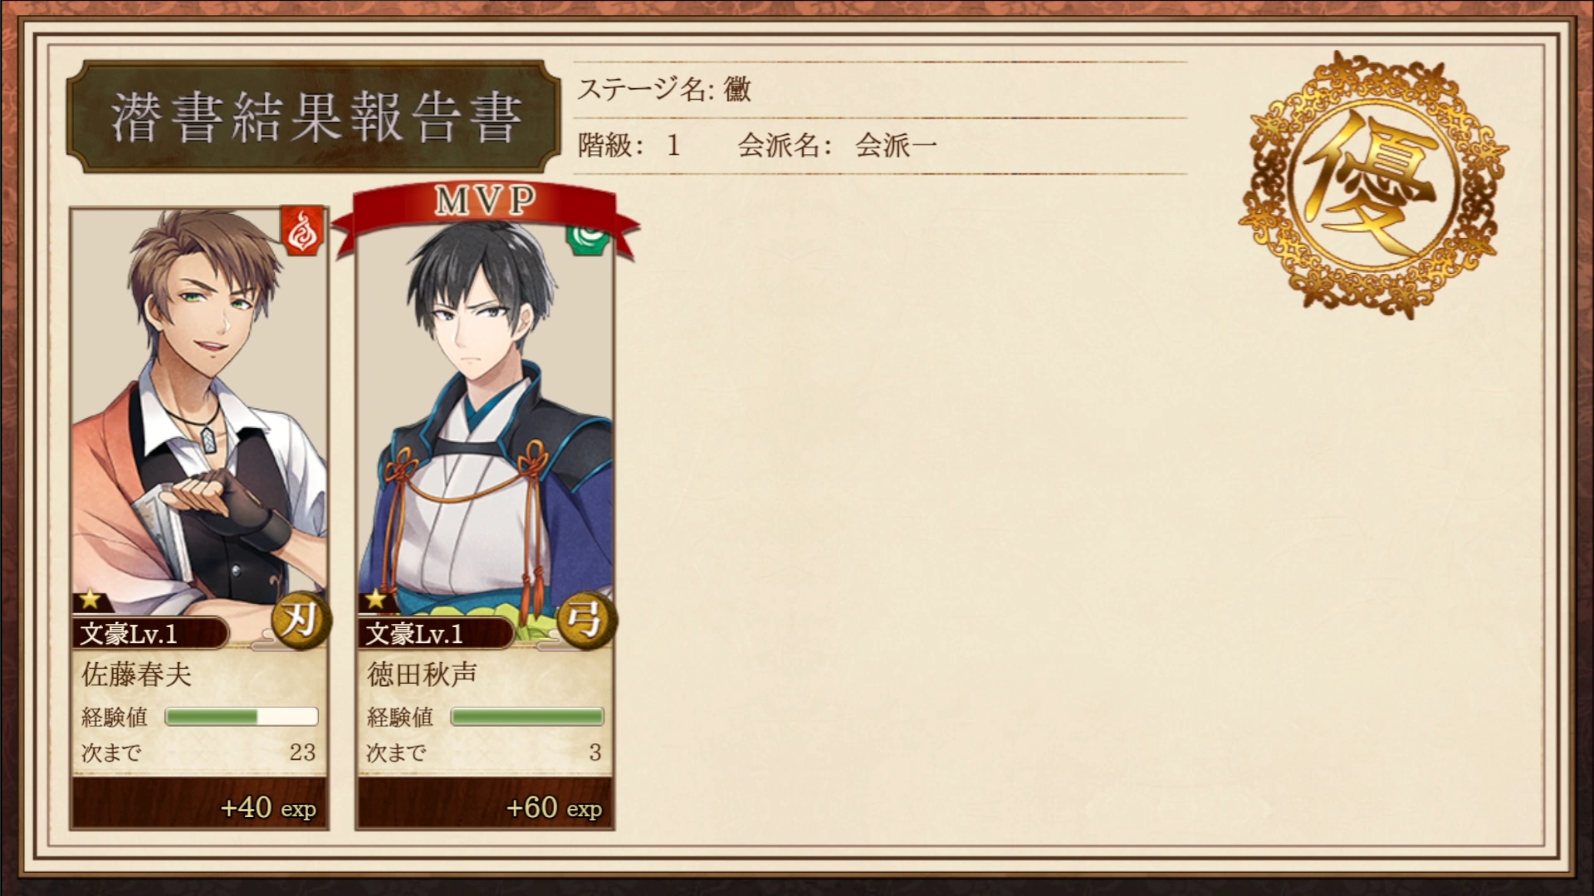Tap the gold 刃 weapon badge

click(x=300, y=620)
